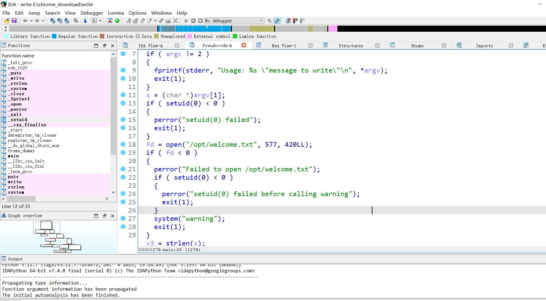
Task: Toggle breakpoint dot on line 13
Action: click(123, 103)
